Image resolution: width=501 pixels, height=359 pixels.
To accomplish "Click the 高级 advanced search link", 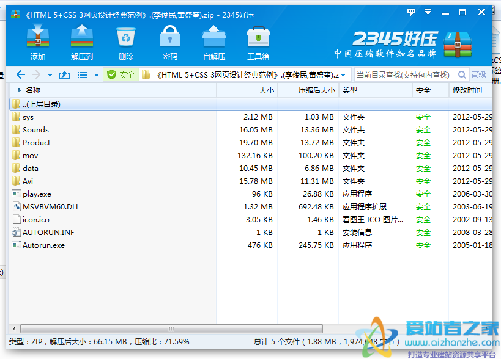I will coord(478,74).
